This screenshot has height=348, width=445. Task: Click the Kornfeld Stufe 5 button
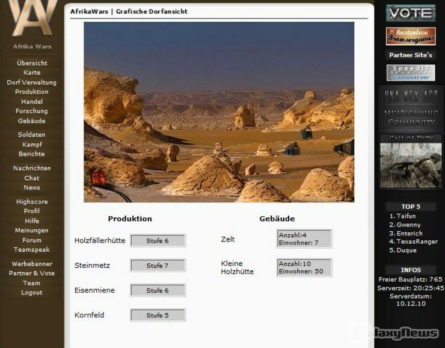(x=158, y=315)
